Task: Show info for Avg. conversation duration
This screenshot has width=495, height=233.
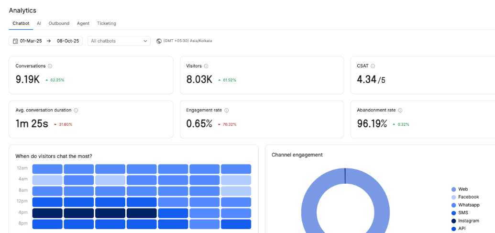Action: click(x=76, y=111)
